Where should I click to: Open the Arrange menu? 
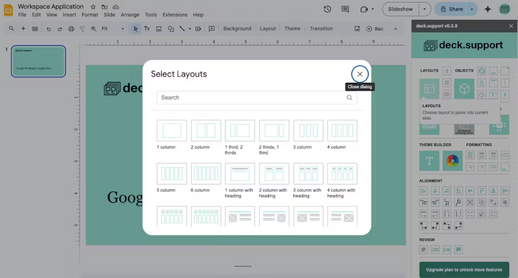pos(129,15)
